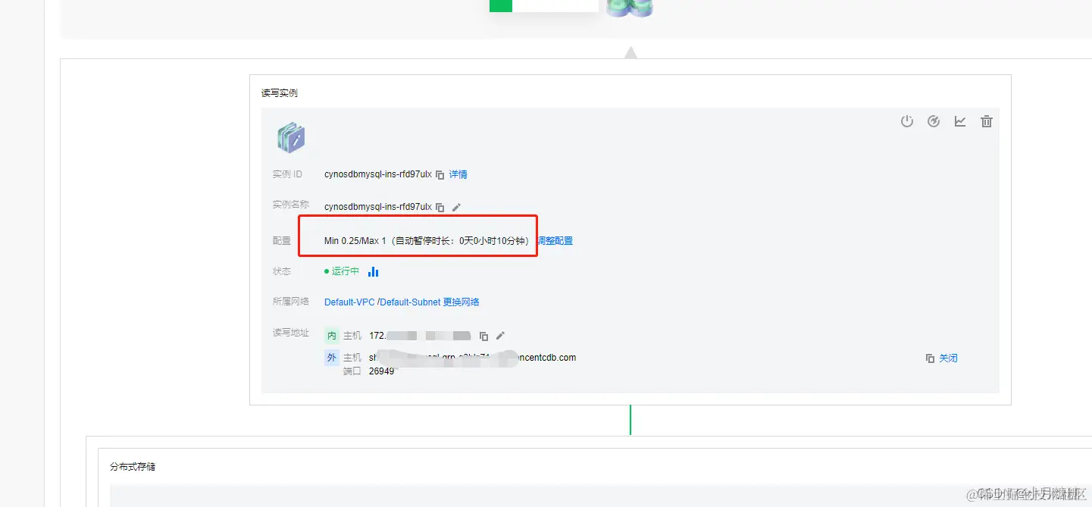Open the monitoring trend chart icon
Viewport: 1092px width, 507px height.
[959, 121]
